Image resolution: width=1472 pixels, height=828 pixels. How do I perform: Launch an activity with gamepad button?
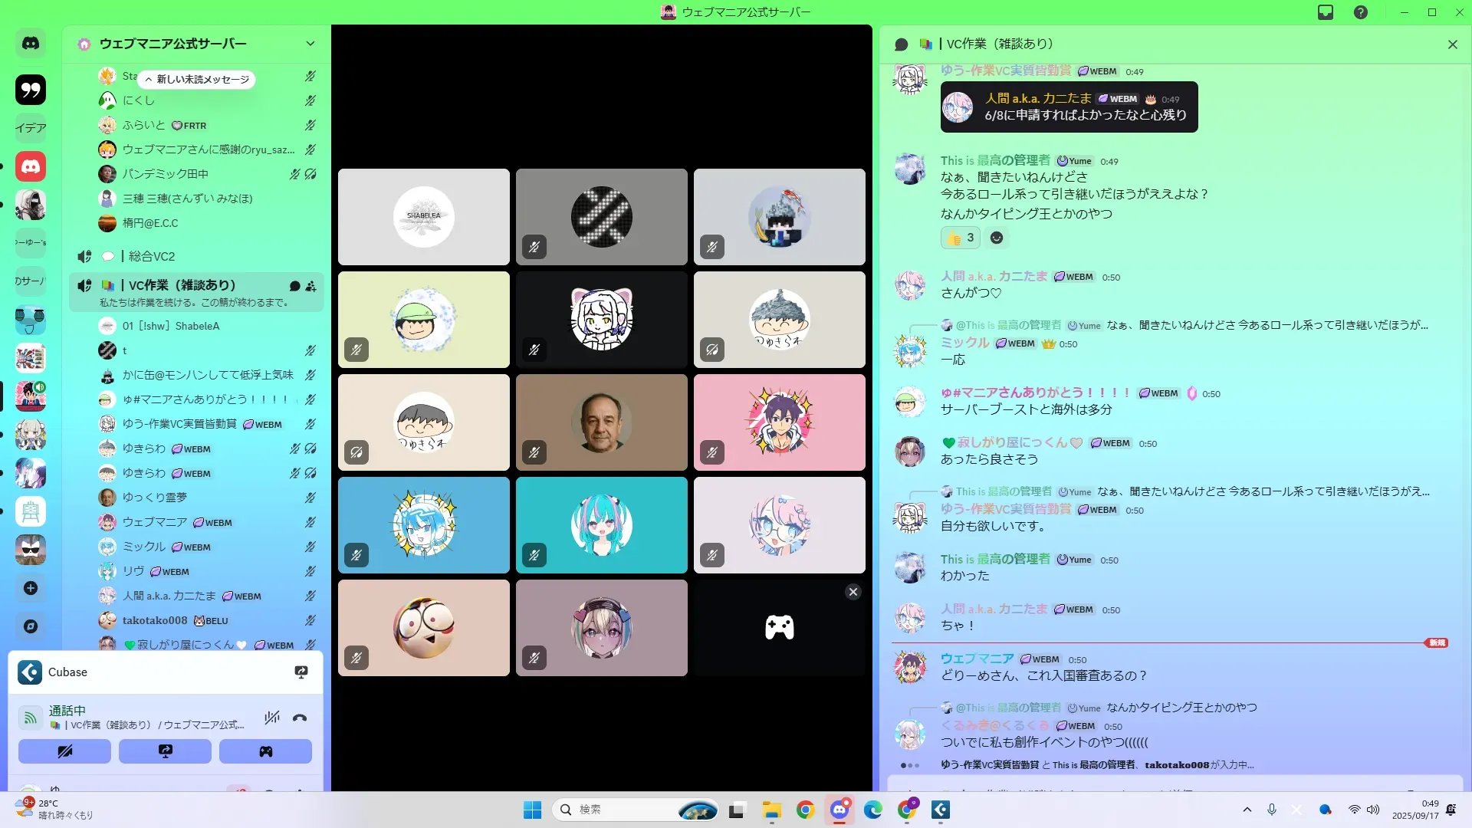(x=265, y=751)
